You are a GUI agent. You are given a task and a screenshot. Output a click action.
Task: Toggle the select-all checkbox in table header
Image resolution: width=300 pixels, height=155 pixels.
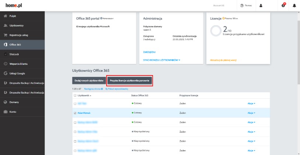75,96
